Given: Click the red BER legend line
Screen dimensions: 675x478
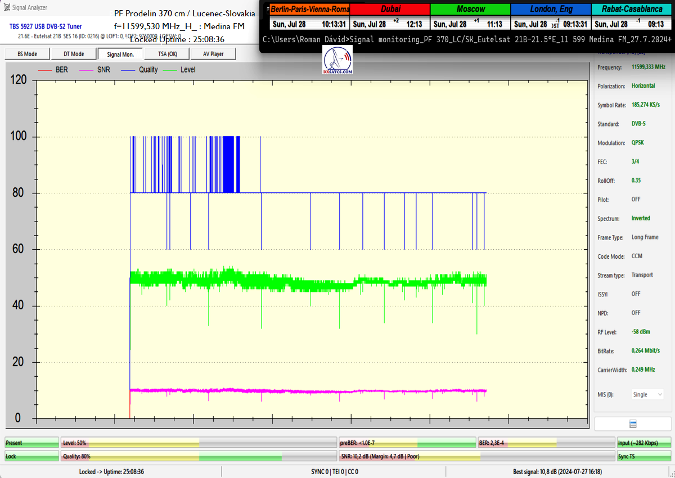Looking at the screenshot, I should 44,70.
